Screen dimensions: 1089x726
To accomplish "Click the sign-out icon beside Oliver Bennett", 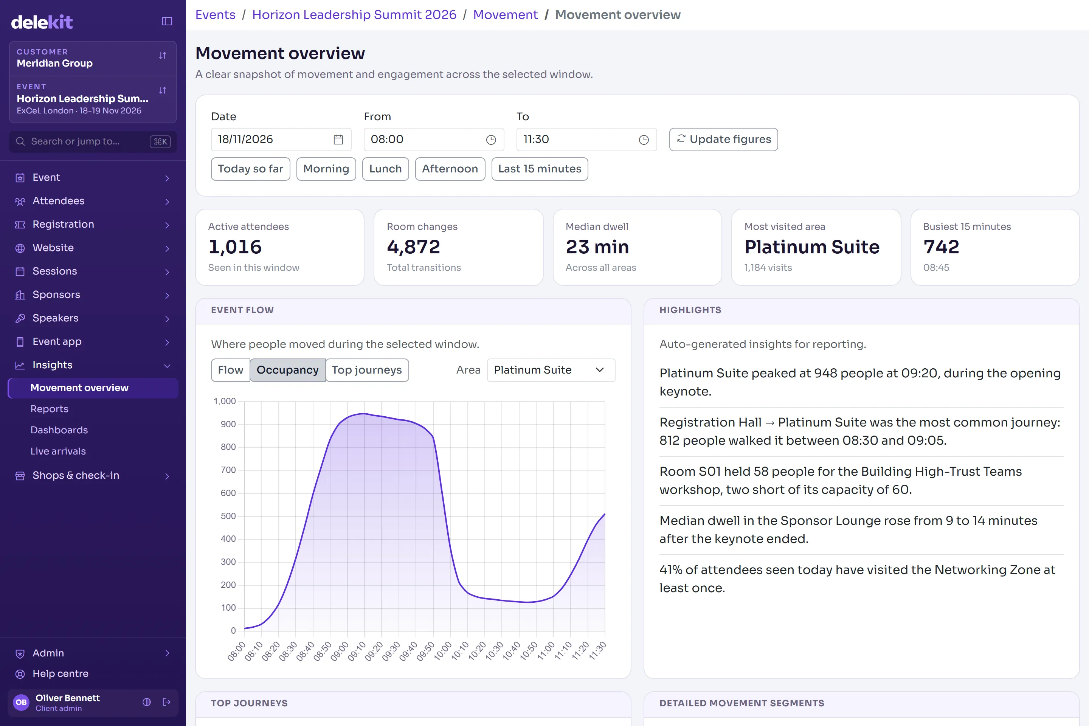I will (x=167, y=702).
